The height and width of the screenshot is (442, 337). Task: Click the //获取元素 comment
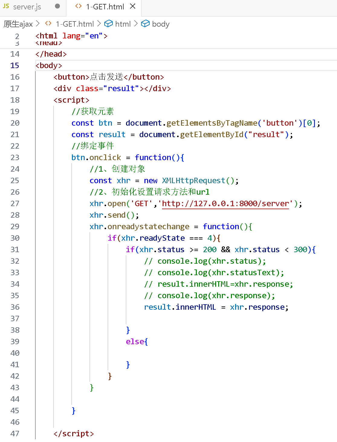tap(92, 111)
